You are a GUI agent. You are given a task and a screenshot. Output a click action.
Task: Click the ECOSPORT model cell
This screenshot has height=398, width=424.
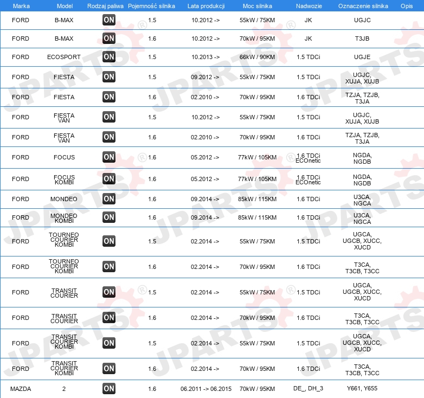[64, 57]
